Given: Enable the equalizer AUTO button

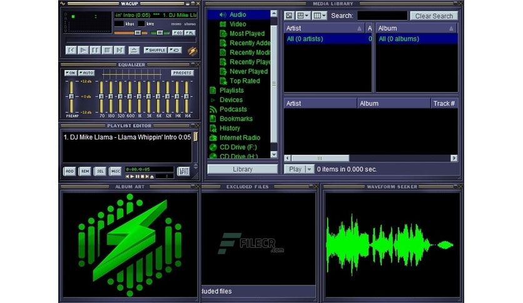Looking at the screenshot, I should coord(86,73).
